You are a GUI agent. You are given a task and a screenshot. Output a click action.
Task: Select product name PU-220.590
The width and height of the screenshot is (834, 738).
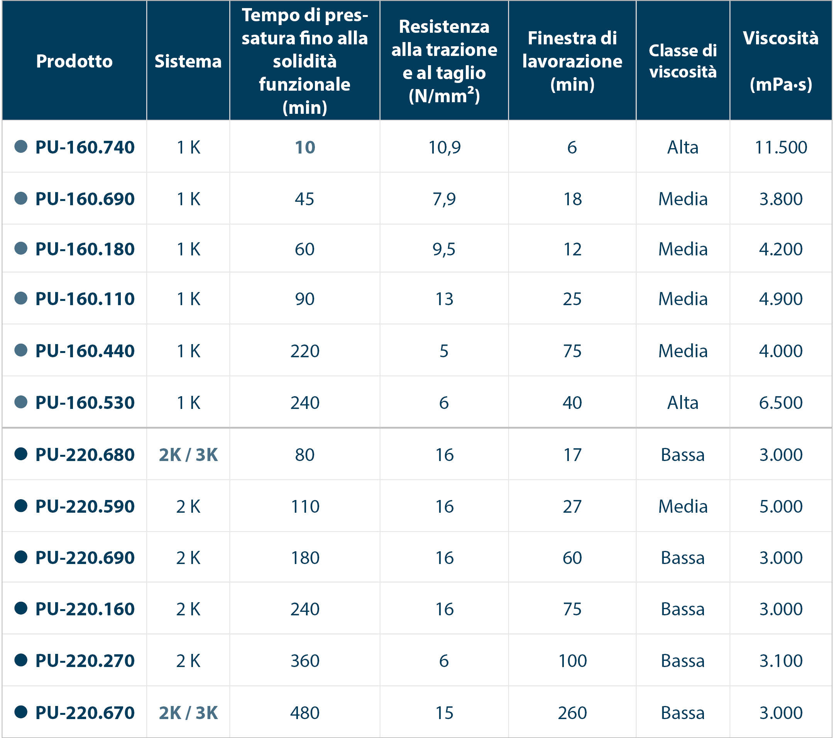point(85,507)
